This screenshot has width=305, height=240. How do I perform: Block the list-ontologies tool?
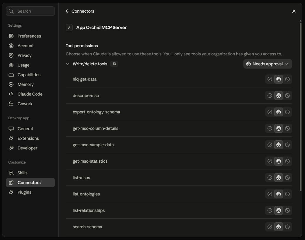[287, 194]
